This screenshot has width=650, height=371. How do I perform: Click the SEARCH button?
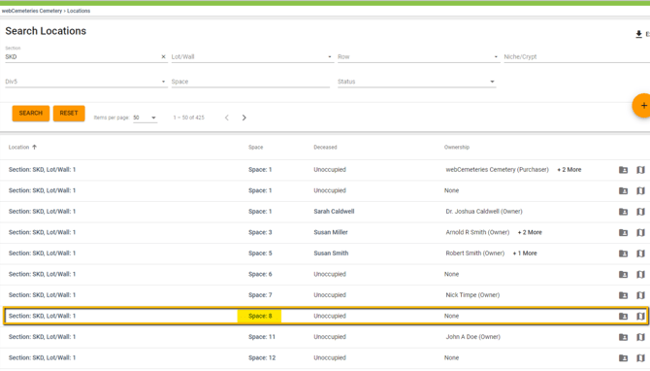31,114
